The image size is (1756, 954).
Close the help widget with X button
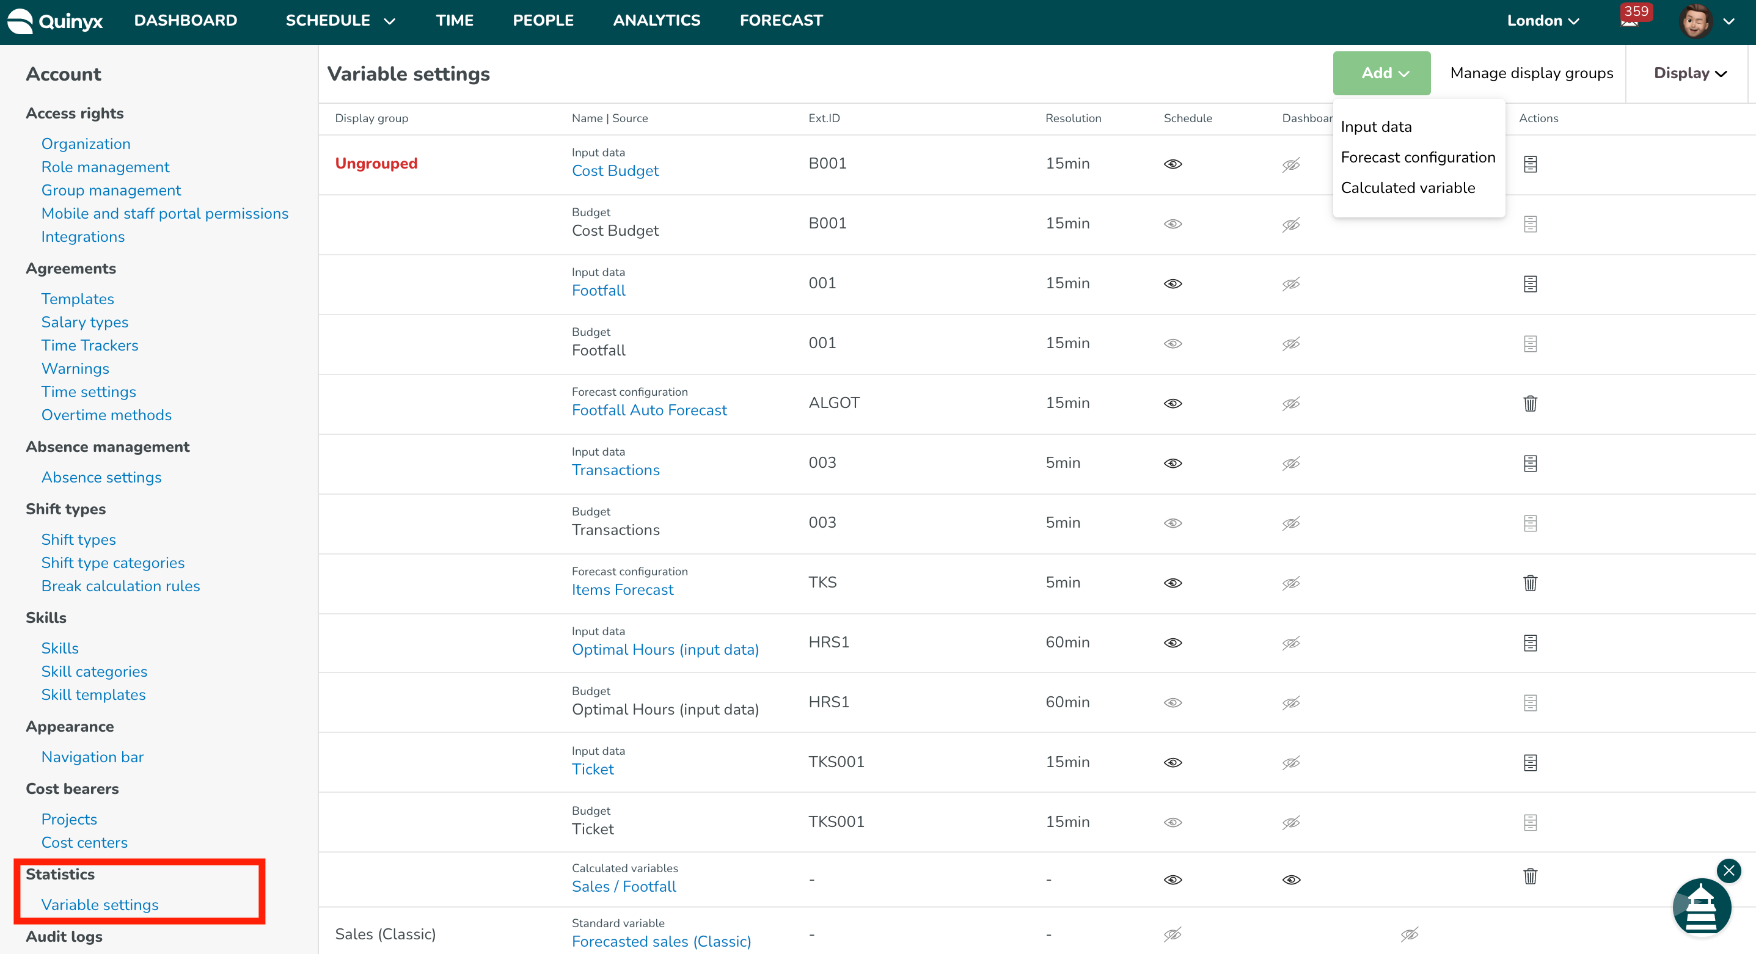1729,870
